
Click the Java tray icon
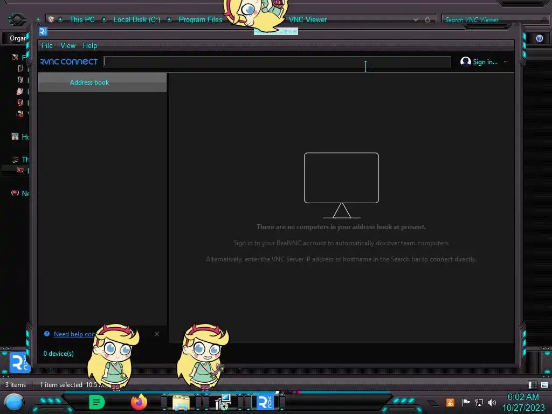point(450,402)
